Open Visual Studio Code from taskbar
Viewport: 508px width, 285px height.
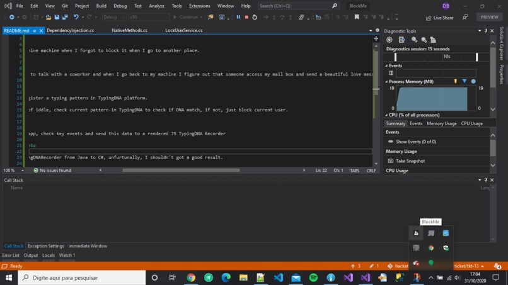[279, 277]
